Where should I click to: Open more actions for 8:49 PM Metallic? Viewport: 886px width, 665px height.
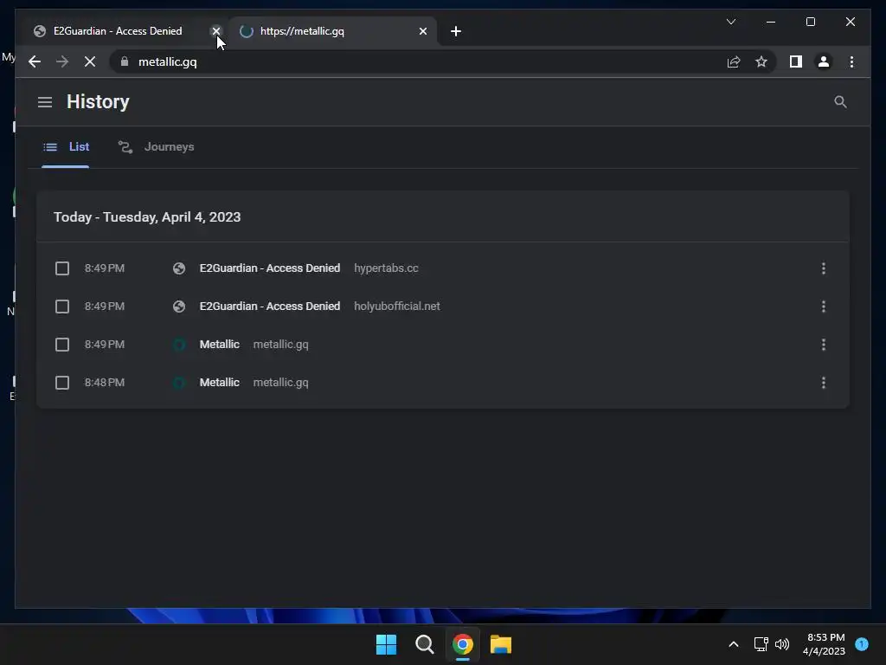824,345
